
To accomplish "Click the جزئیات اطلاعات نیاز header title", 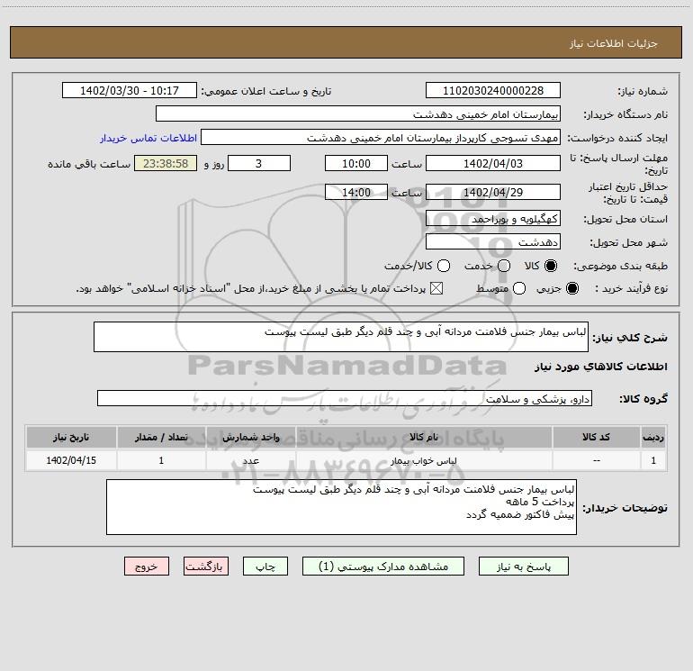I will (614, 43).
